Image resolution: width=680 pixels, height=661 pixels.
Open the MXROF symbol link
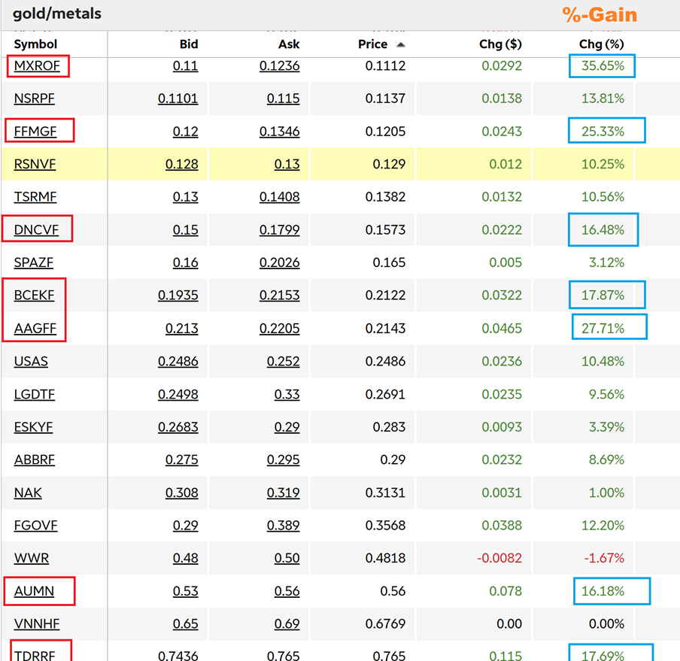tap(35, 65)
